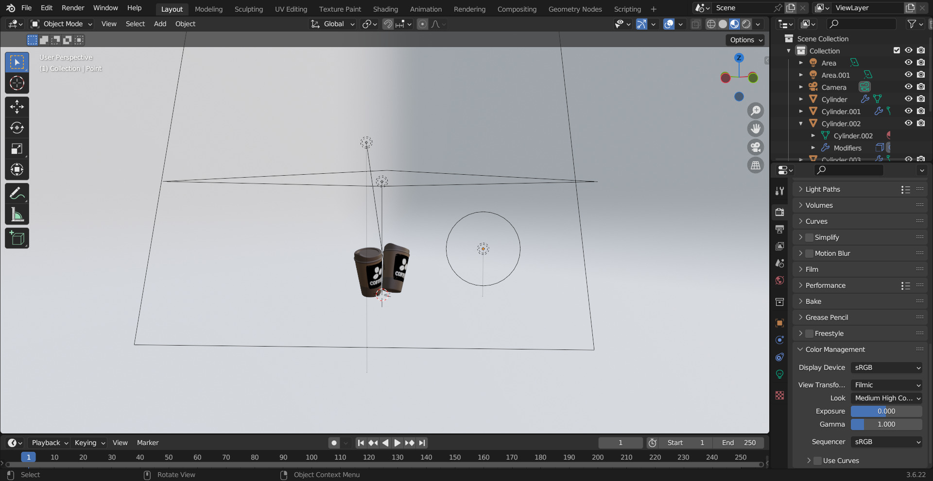Activate the Transform tool

(x=17, y=169)
